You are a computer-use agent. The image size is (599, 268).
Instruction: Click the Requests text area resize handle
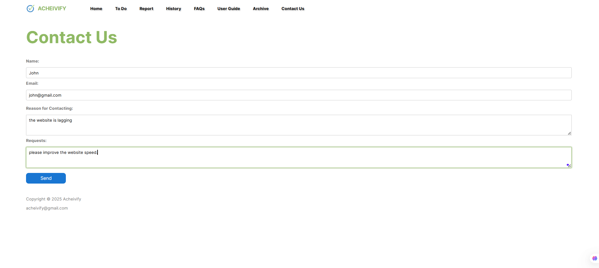tap(570, 166)
